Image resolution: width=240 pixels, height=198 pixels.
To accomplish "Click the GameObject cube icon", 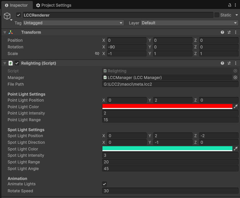I will (x=7, y=16).
